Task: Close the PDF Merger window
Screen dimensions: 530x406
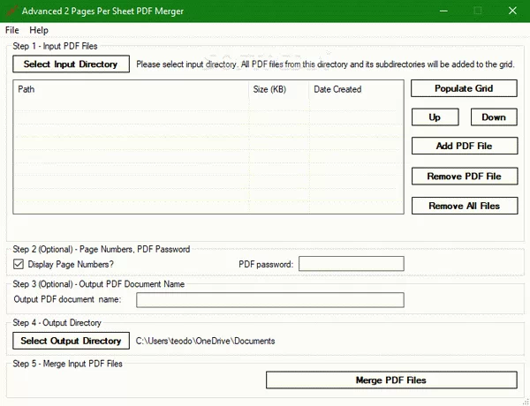Action: point(512,11)
